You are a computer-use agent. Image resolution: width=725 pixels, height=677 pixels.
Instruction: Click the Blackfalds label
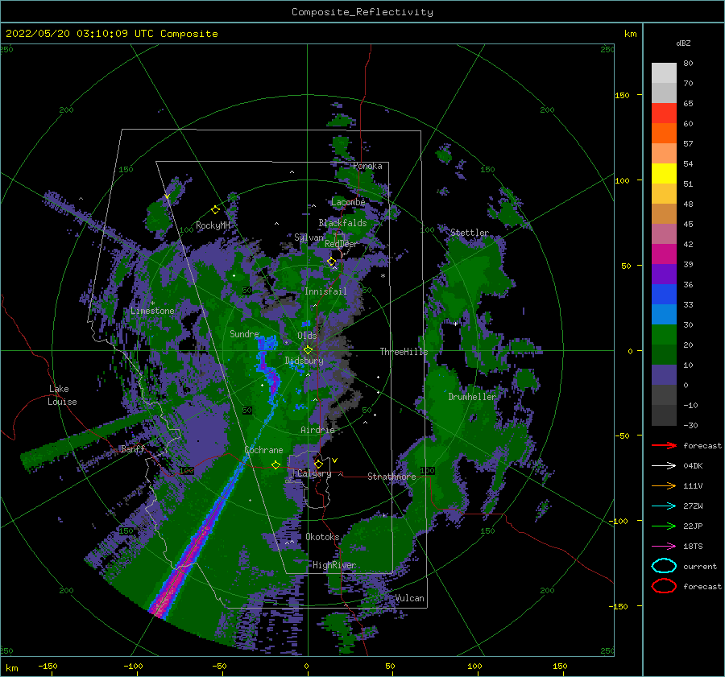[342, 223]
